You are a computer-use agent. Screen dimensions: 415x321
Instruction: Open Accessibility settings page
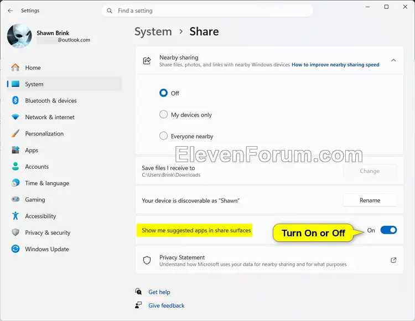click(x=64, y=216)
